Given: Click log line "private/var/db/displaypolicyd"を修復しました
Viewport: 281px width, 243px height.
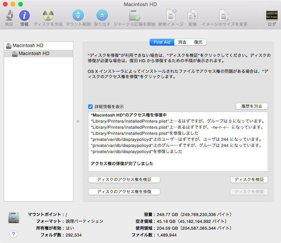Looking at the screenshot, I should (x=136, y=151).
